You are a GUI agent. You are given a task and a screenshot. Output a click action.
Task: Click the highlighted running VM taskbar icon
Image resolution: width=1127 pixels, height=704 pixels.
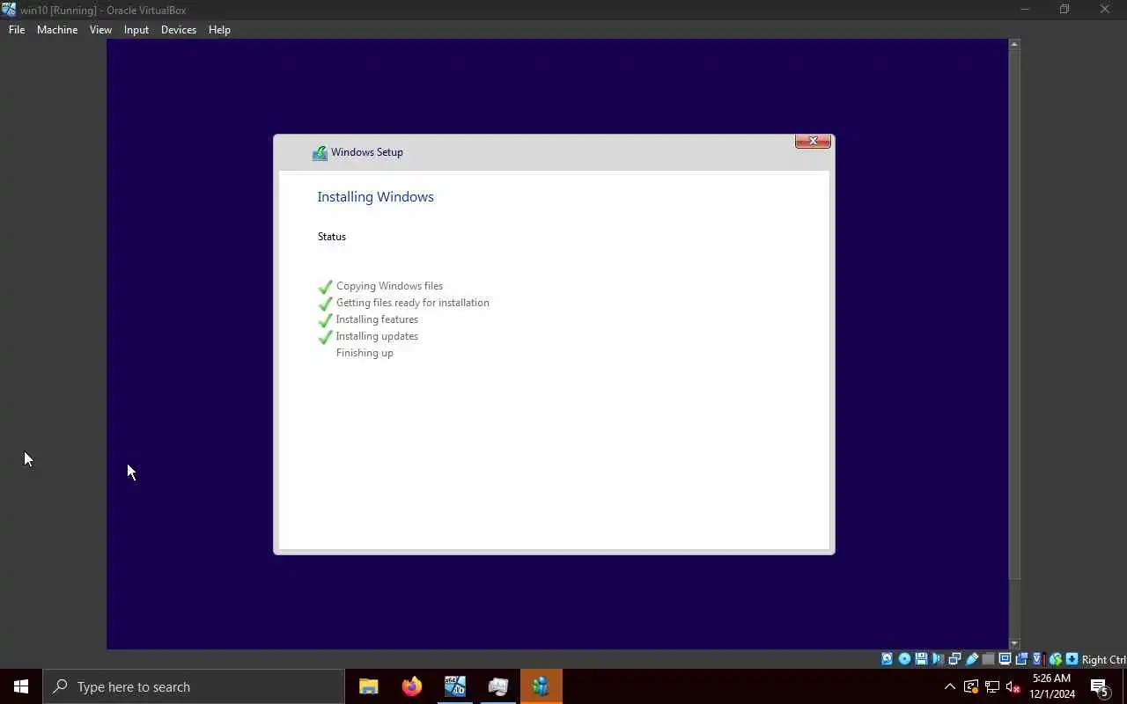click(x=541, y=686)
